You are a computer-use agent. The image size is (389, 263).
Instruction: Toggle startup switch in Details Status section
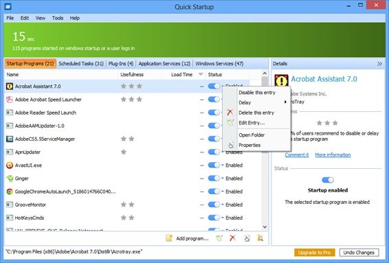327,180
